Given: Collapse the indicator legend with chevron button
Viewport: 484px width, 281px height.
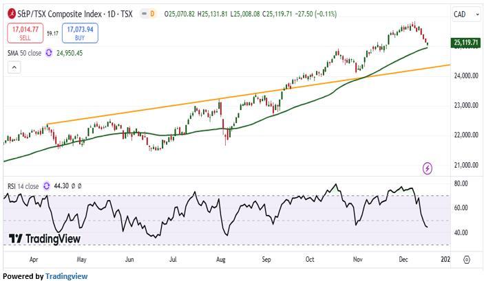Looking at the screenshot, I should click(14, 67).
